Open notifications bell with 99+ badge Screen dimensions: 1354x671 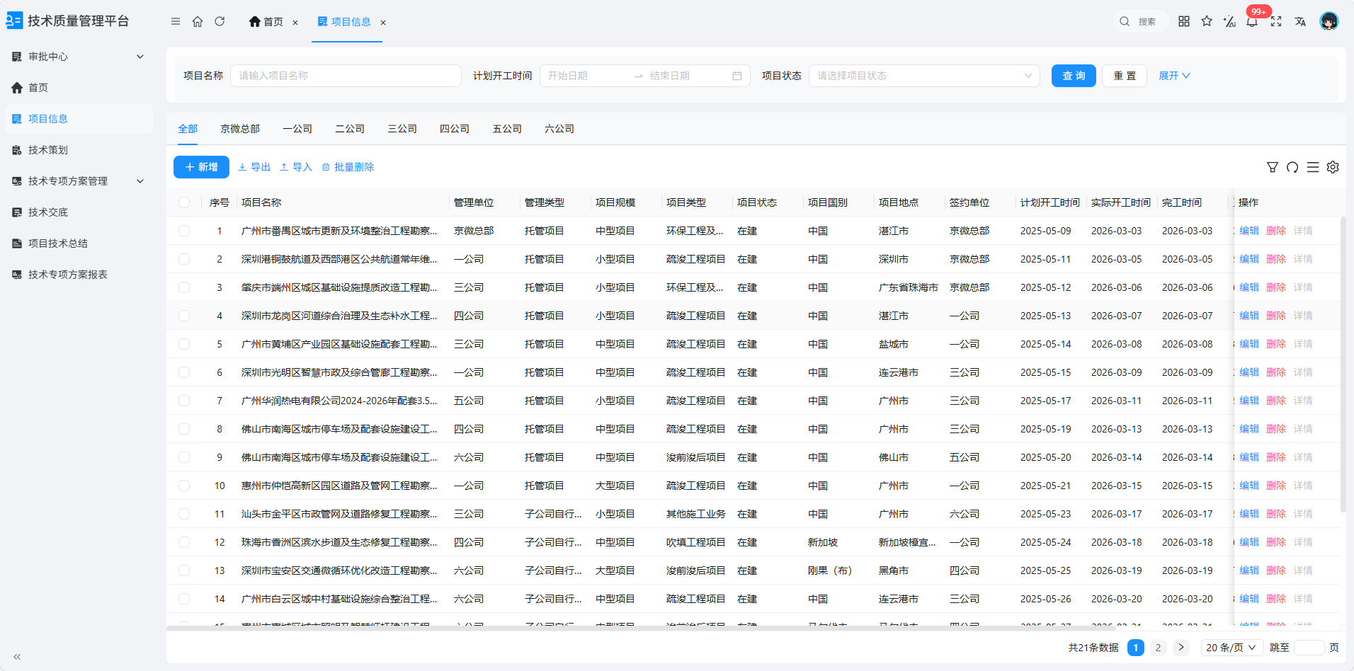click(1252, 21)
